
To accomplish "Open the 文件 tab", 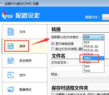I will 25,32.
